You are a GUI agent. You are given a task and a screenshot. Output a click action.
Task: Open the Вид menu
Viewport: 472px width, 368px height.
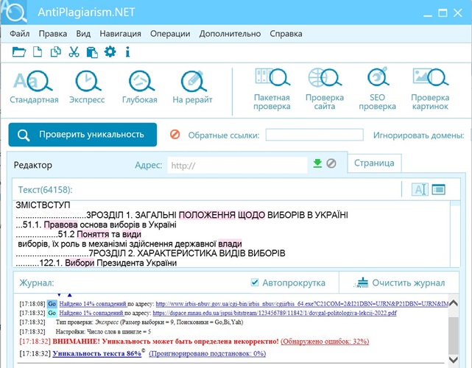(83, 34)
